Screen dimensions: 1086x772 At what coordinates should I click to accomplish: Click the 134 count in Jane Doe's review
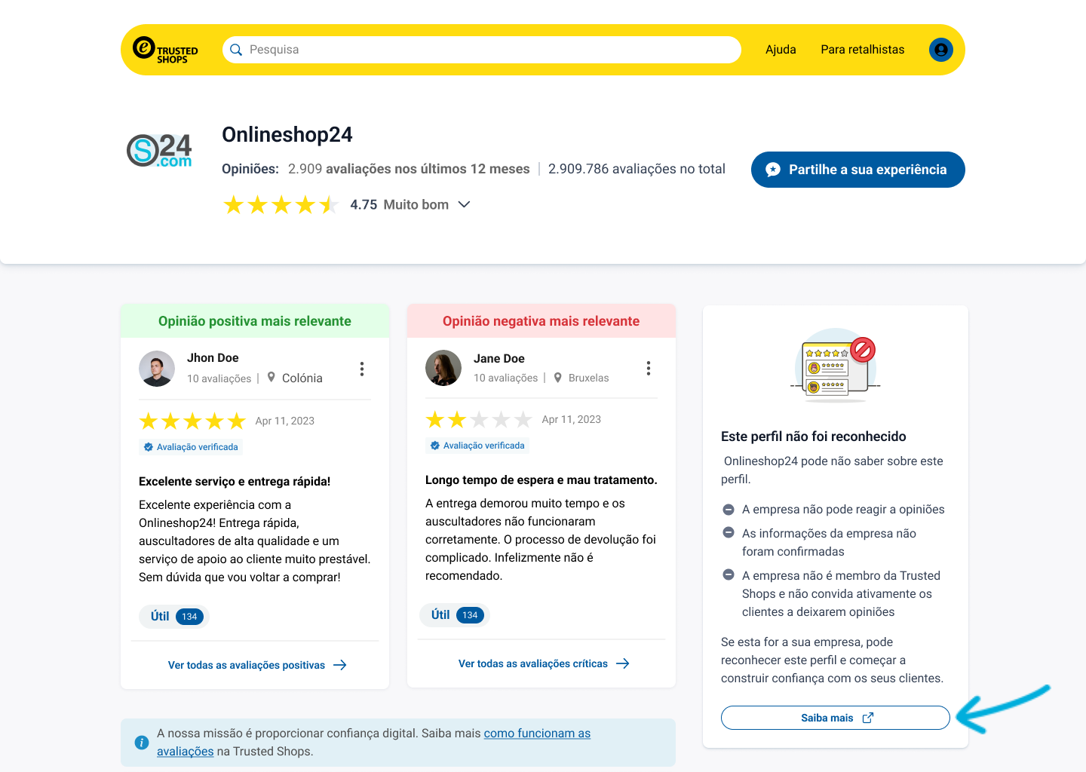(x=470, y=615)
